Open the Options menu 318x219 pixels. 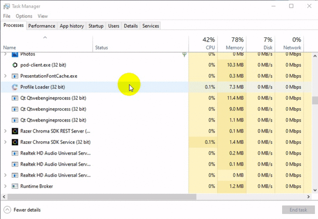point(24,16)
